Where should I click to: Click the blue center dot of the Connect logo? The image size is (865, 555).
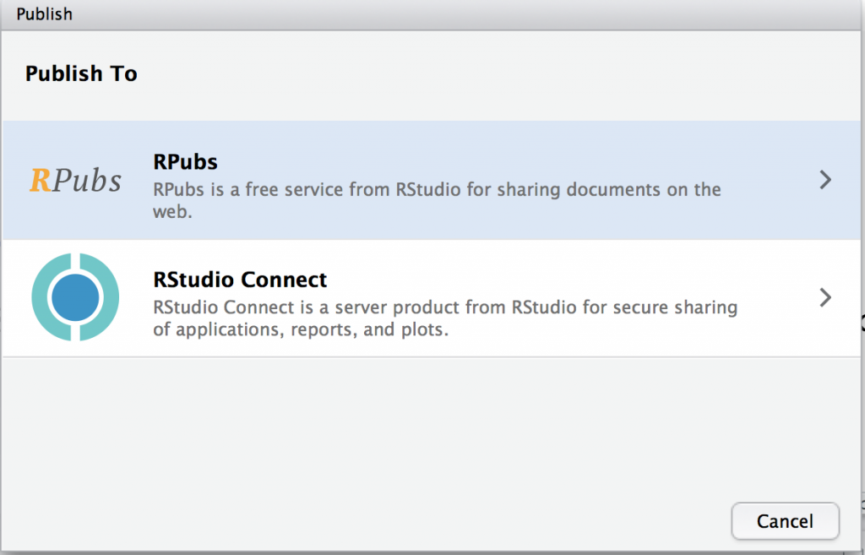tap(75, 297)
